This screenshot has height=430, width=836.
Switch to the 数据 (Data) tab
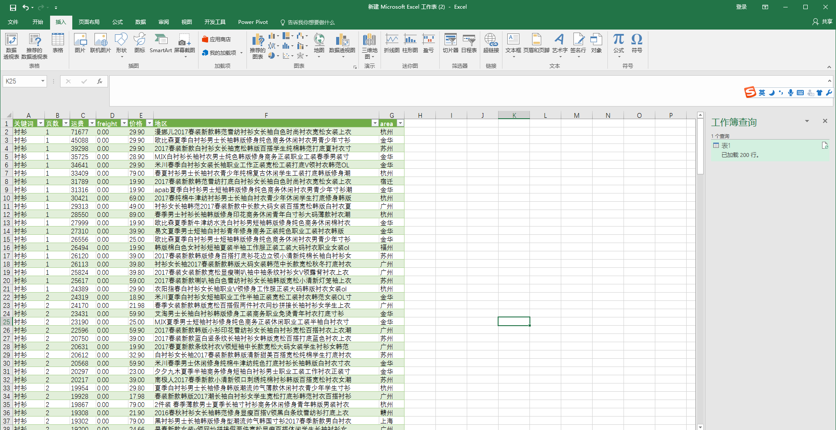click(141, 22)
